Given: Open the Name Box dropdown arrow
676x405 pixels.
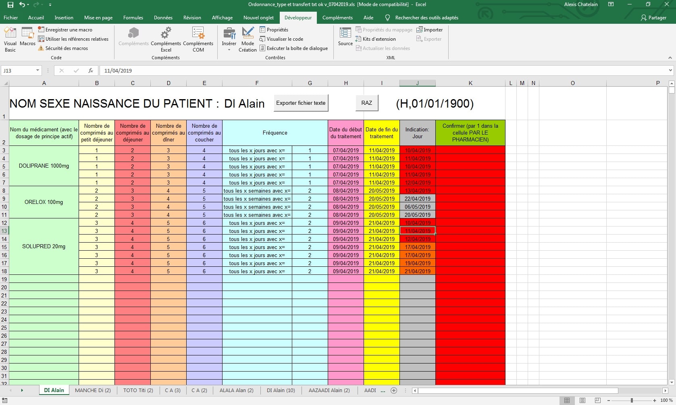Looking at the screenshot, I should click(37, 71).
